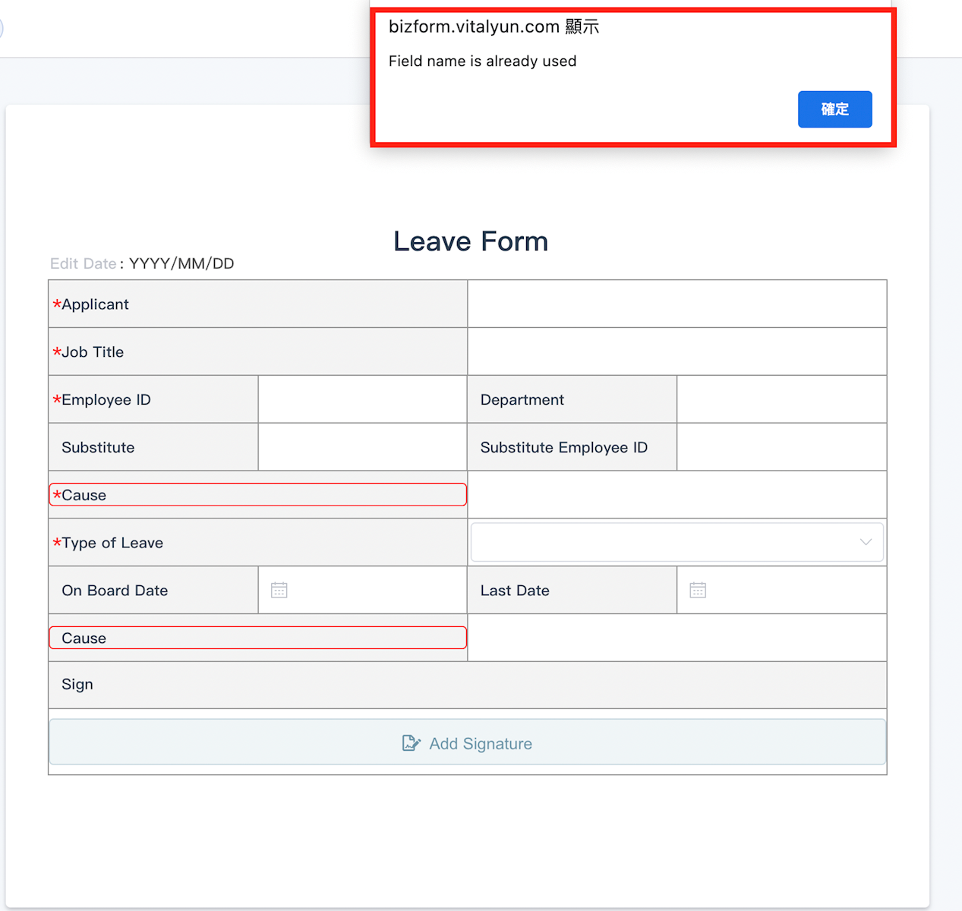Select the second duplicate Cause label
962x911 pixels.
coord(258,638)
